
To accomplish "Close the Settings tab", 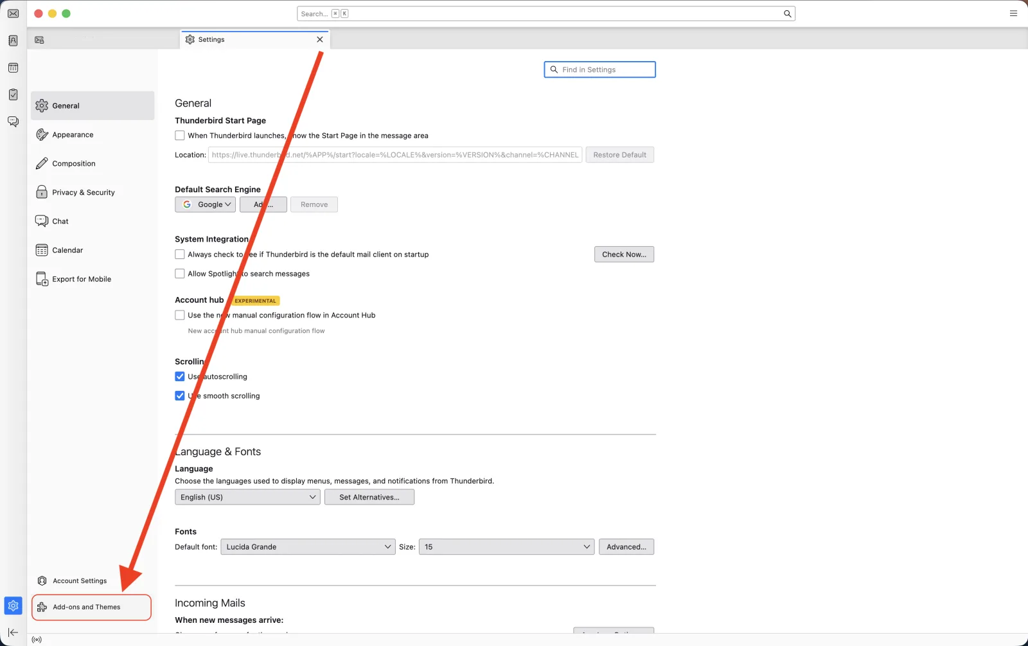I will [x=320, y=39].
